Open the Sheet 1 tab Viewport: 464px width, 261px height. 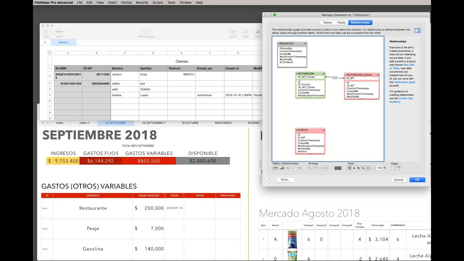[x=63, y=42]
